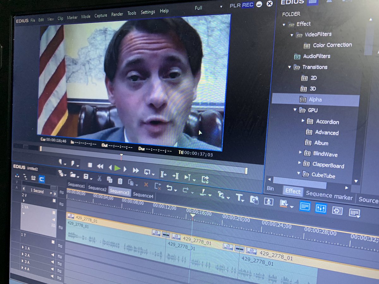Viewport: 379px width, 284px height.
Task: Step to next frame
Action: pyautogui.click(x=125, y=169)
